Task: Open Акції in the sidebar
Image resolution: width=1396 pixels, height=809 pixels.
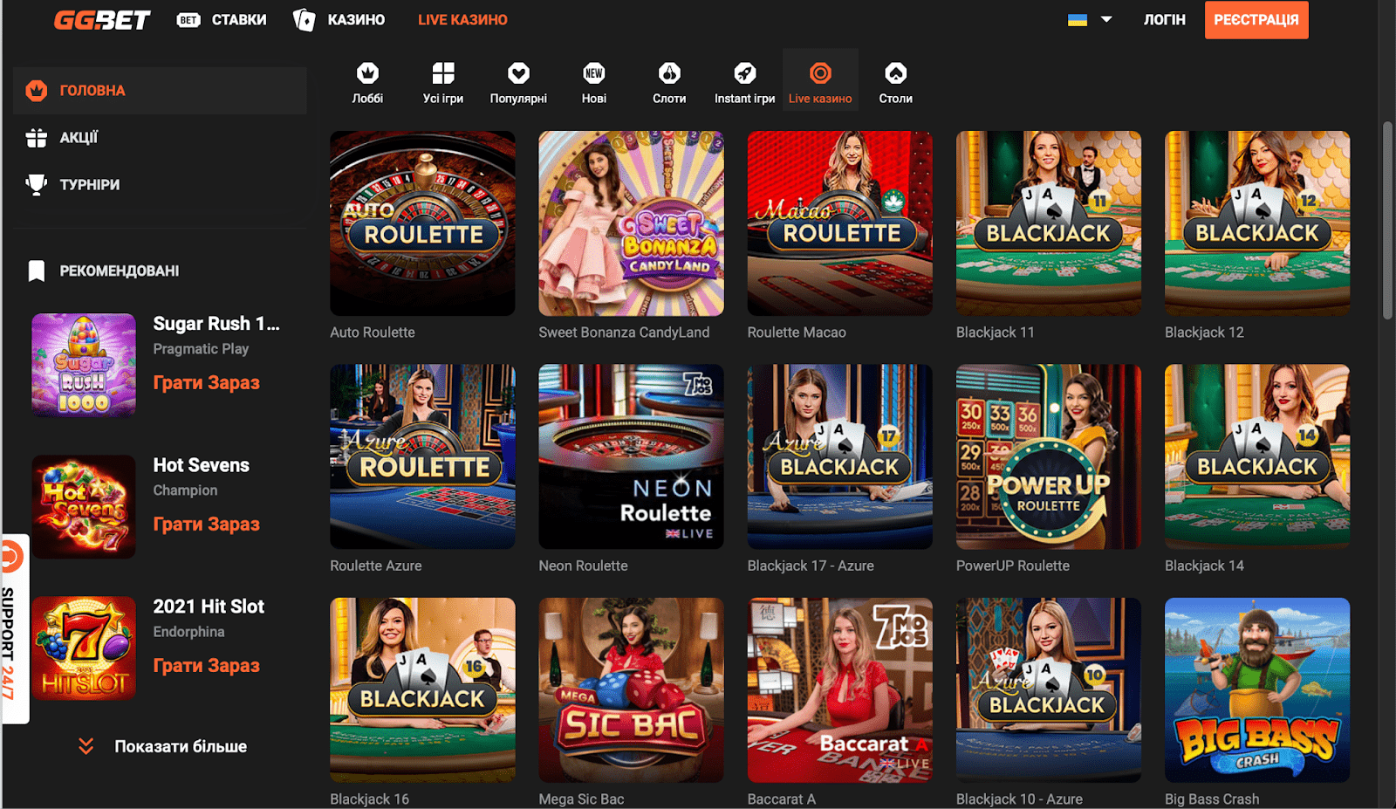Action: tap(79, 138)
